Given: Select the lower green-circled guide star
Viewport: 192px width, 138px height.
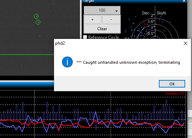Looking at the screenshot, I should click(x=38, y=22).
